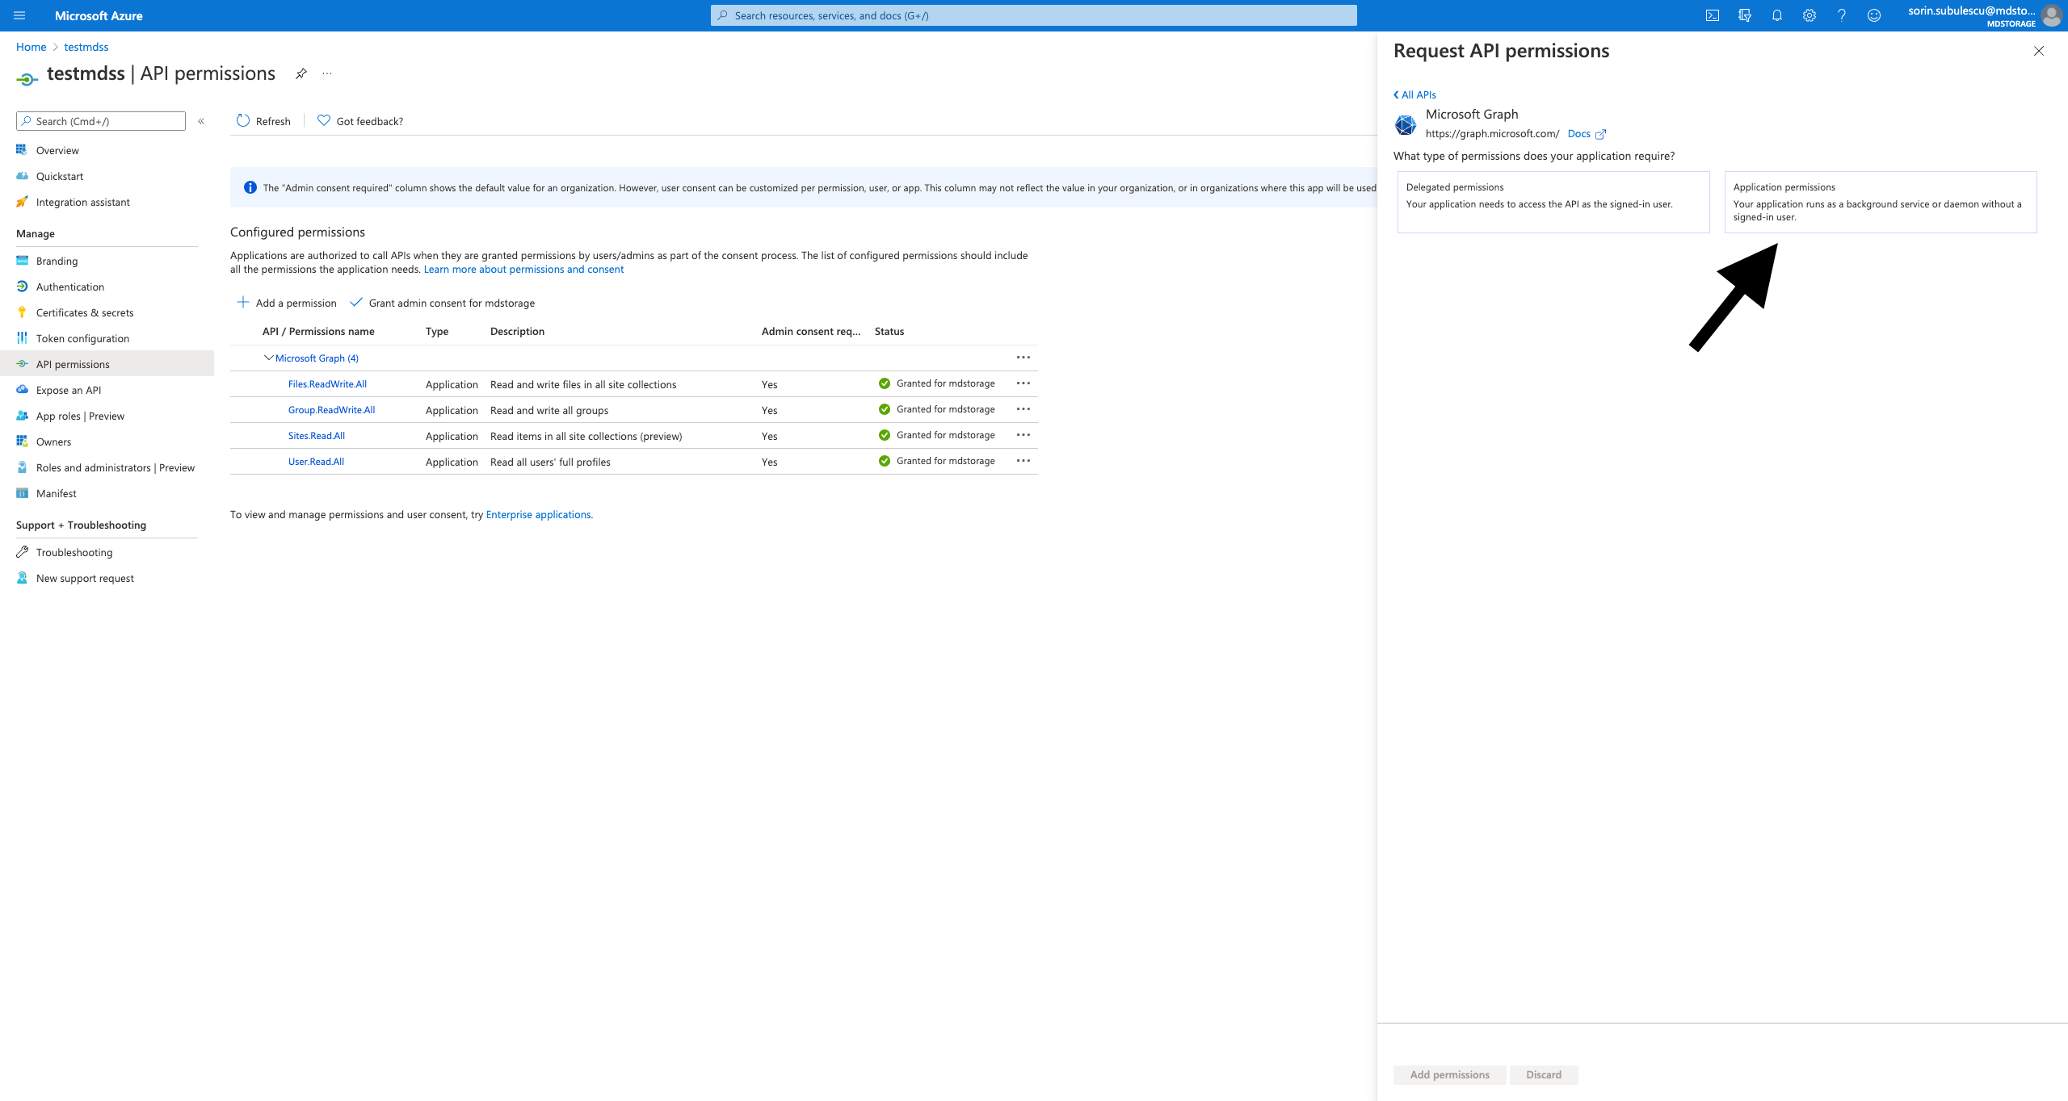
Task: Open more options ellipsis beside title
Action: [327, 73]
